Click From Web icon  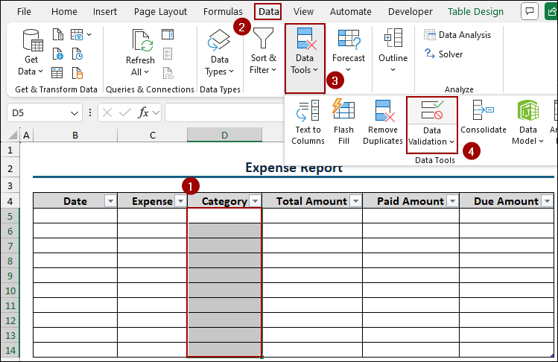tap(57, 54)
